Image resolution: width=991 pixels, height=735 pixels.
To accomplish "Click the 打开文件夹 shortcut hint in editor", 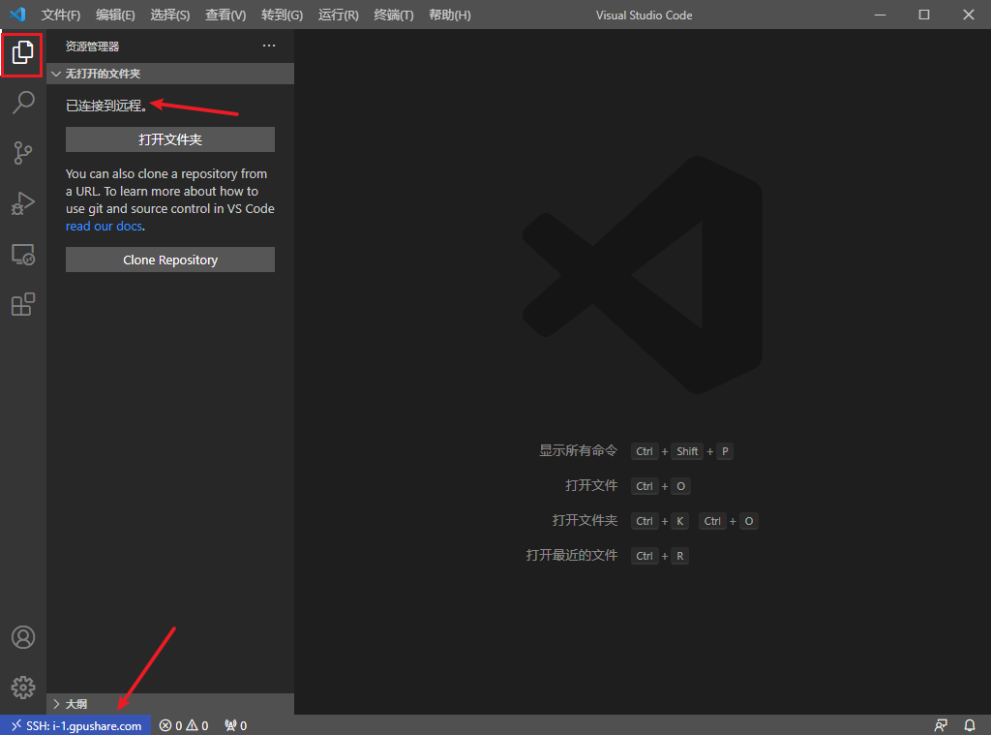I will (585, 521).
